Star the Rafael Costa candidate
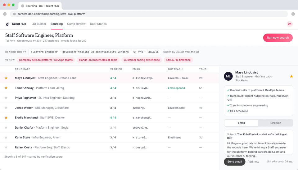 pyautogui.click(x=6, y=147)
